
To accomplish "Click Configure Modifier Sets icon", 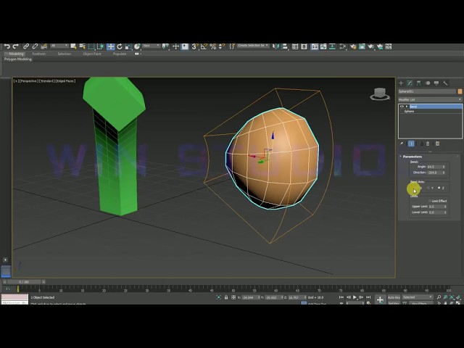I will coord(437,144).
